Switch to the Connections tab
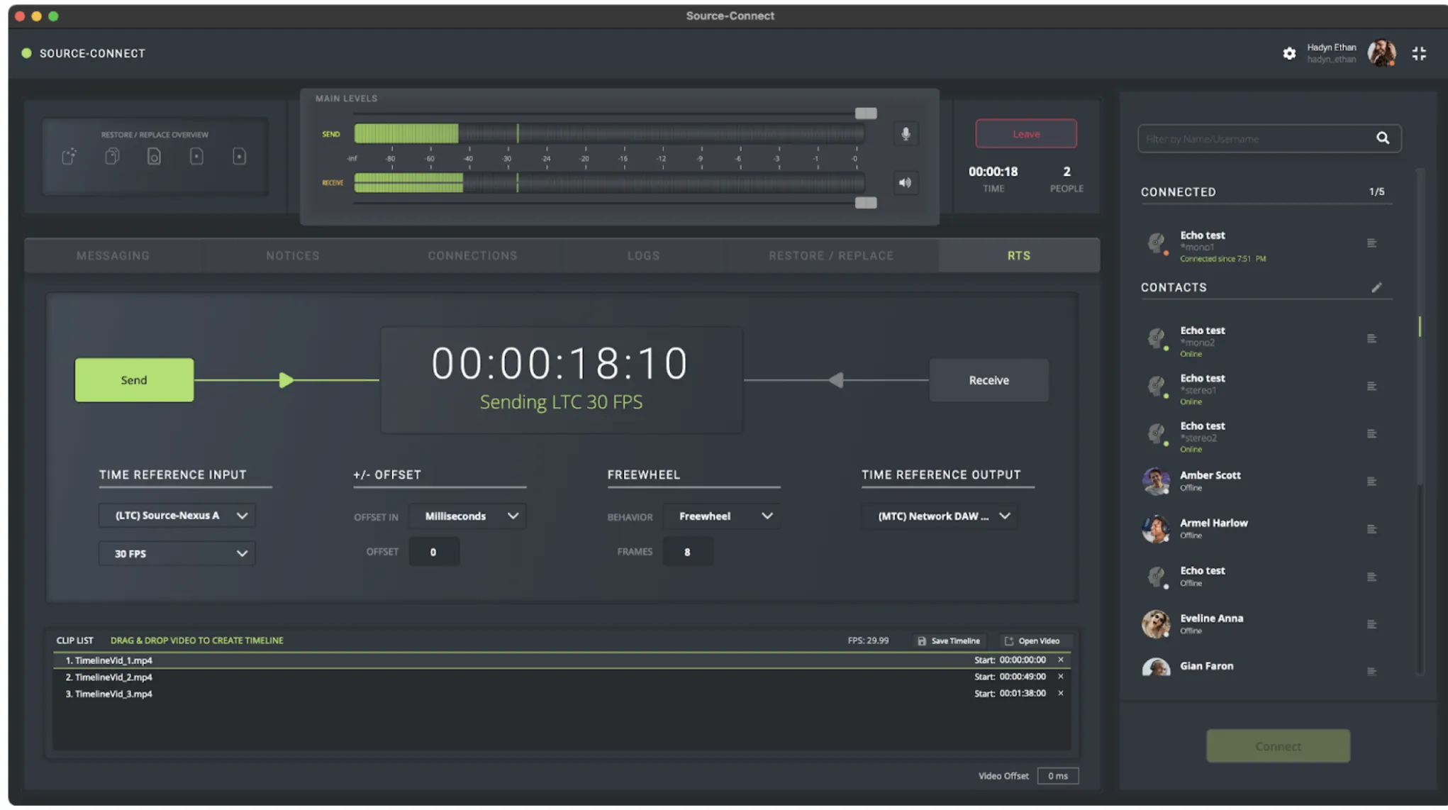 coord(472,255)
